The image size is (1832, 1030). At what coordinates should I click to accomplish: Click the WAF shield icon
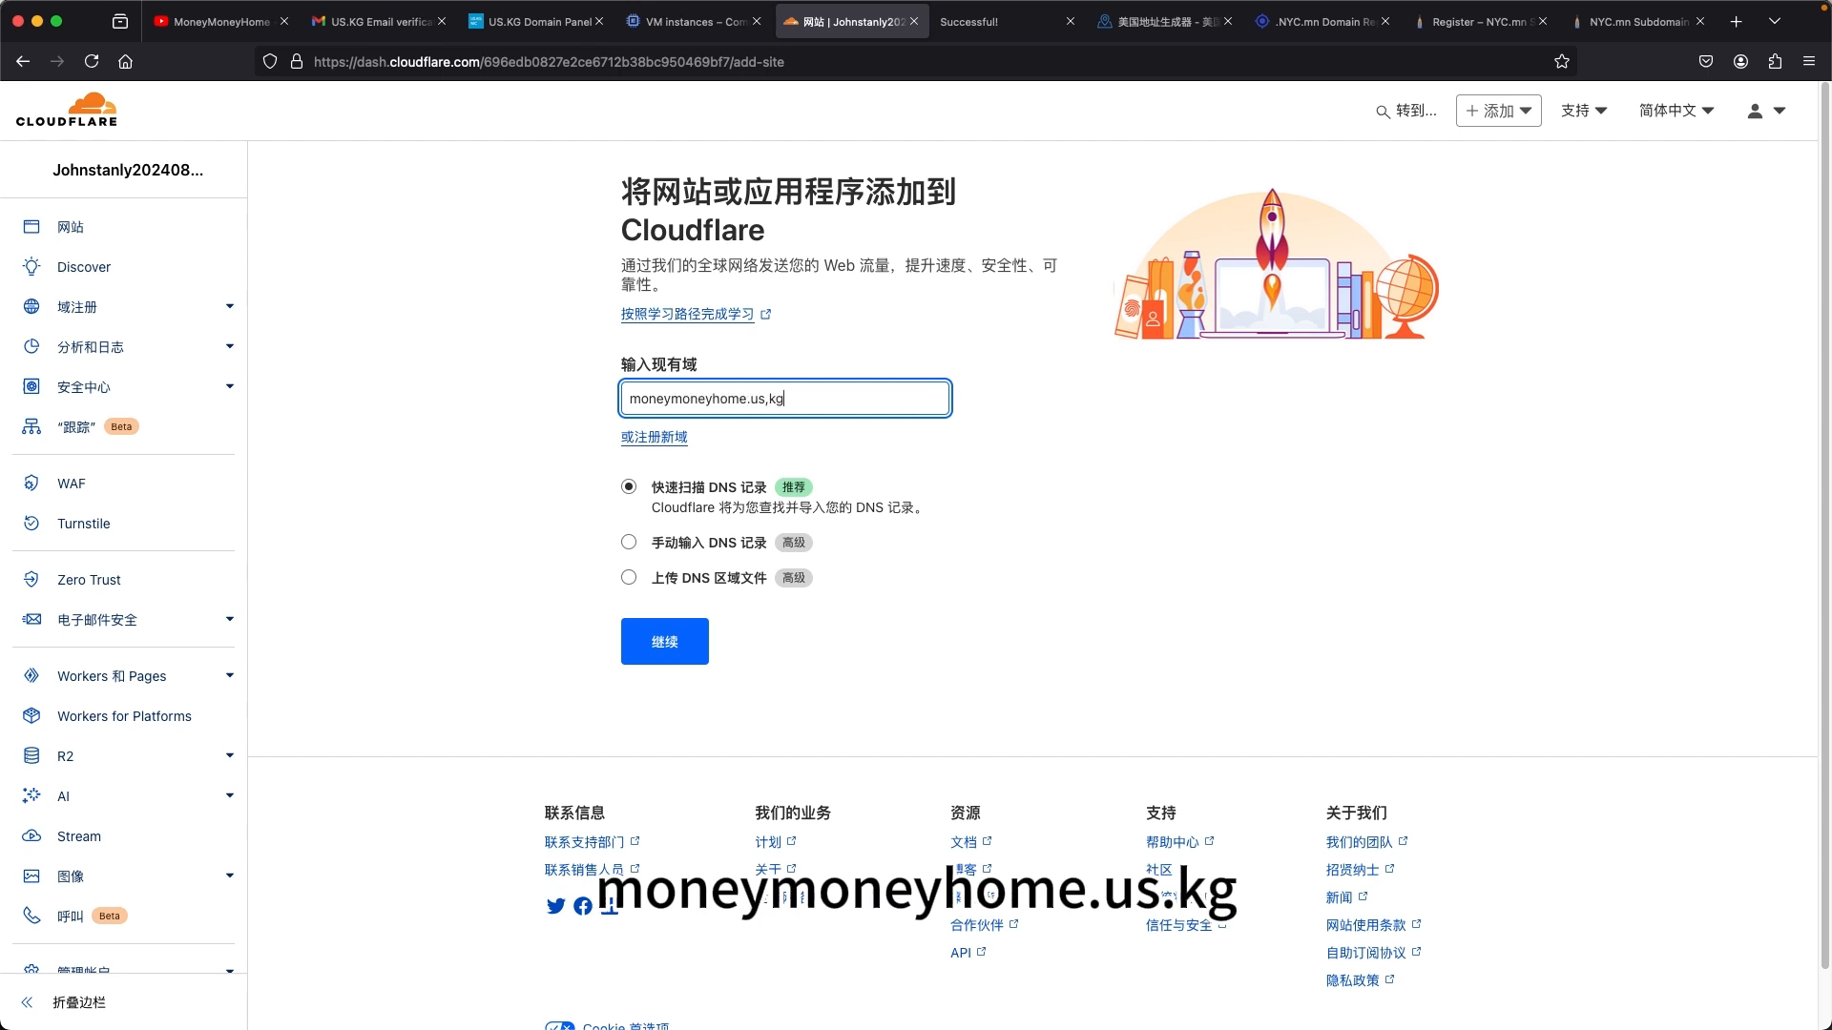31,484
